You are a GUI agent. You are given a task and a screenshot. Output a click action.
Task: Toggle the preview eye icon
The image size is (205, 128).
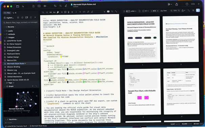45,6
